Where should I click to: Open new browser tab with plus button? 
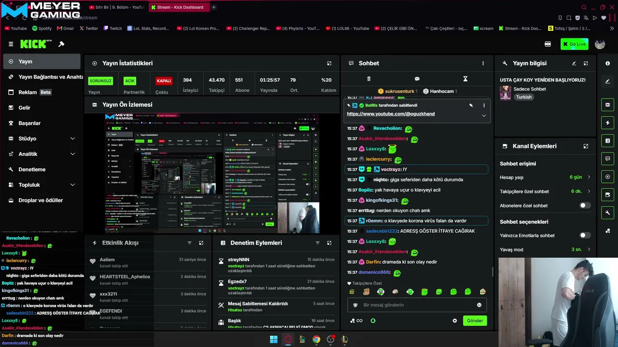[214, 7]
